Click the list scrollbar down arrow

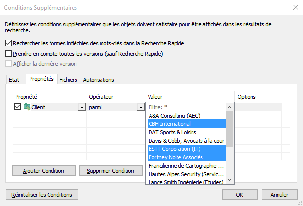pyautogui.click(x=229, y=180)
